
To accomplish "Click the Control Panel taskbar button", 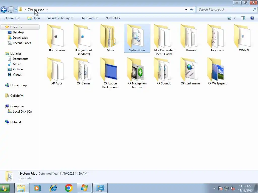I will pyautogui.click(x=100, y=188).
